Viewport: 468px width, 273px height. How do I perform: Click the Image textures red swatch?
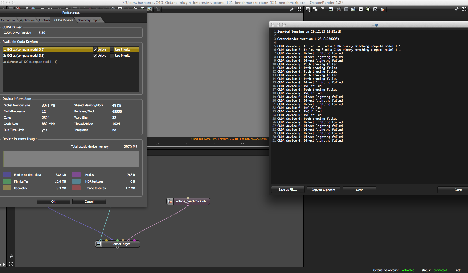[77, 188]
